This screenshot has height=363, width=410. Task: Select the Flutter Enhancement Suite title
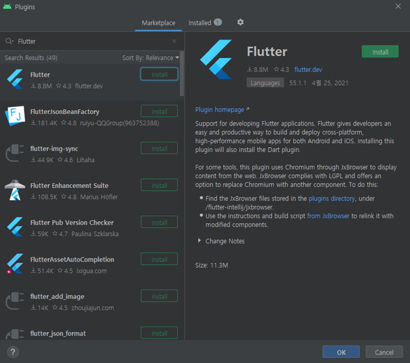pyautogui.click(x=69, y=186)
